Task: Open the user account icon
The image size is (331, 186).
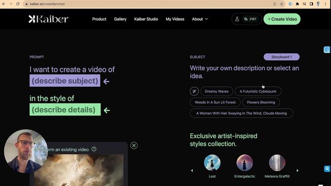Action: (237, 19)
